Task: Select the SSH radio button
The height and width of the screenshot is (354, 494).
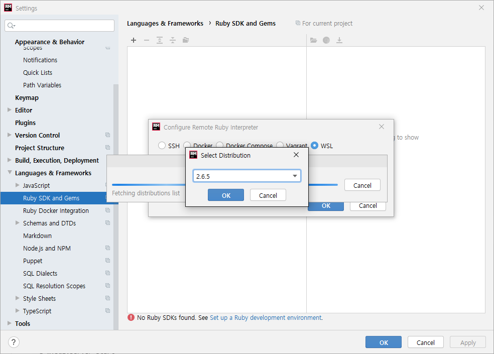Action: click(162, 146)
